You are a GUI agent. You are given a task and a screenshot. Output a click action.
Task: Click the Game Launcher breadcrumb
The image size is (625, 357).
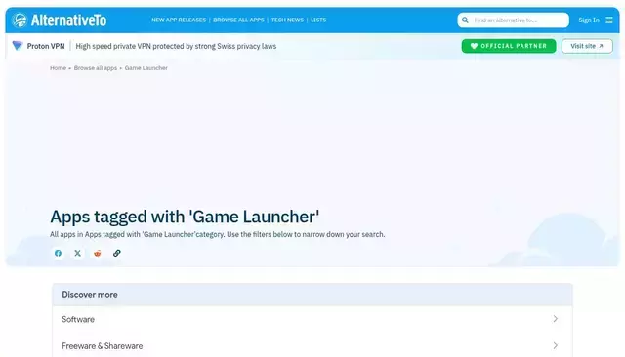146,68
